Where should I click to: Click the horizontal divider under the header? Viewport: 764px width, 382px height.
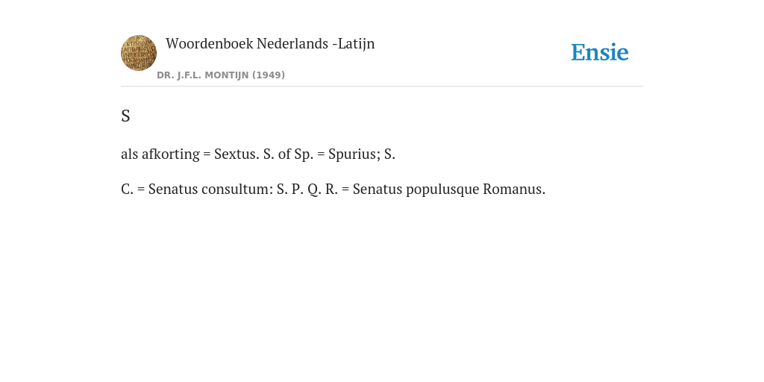pyautogui.click(x=382, y=87)
